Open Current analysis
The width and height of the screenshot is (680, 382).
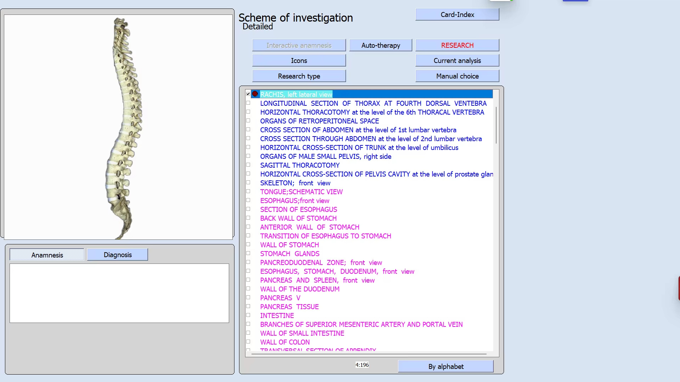[457, 60]
